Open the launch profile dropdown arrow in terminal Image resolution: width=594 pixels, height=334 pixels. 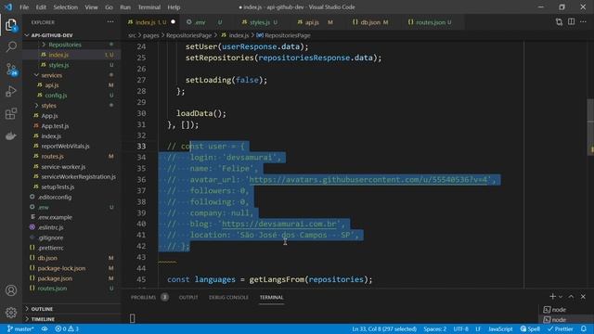click(x=561, y=297)
